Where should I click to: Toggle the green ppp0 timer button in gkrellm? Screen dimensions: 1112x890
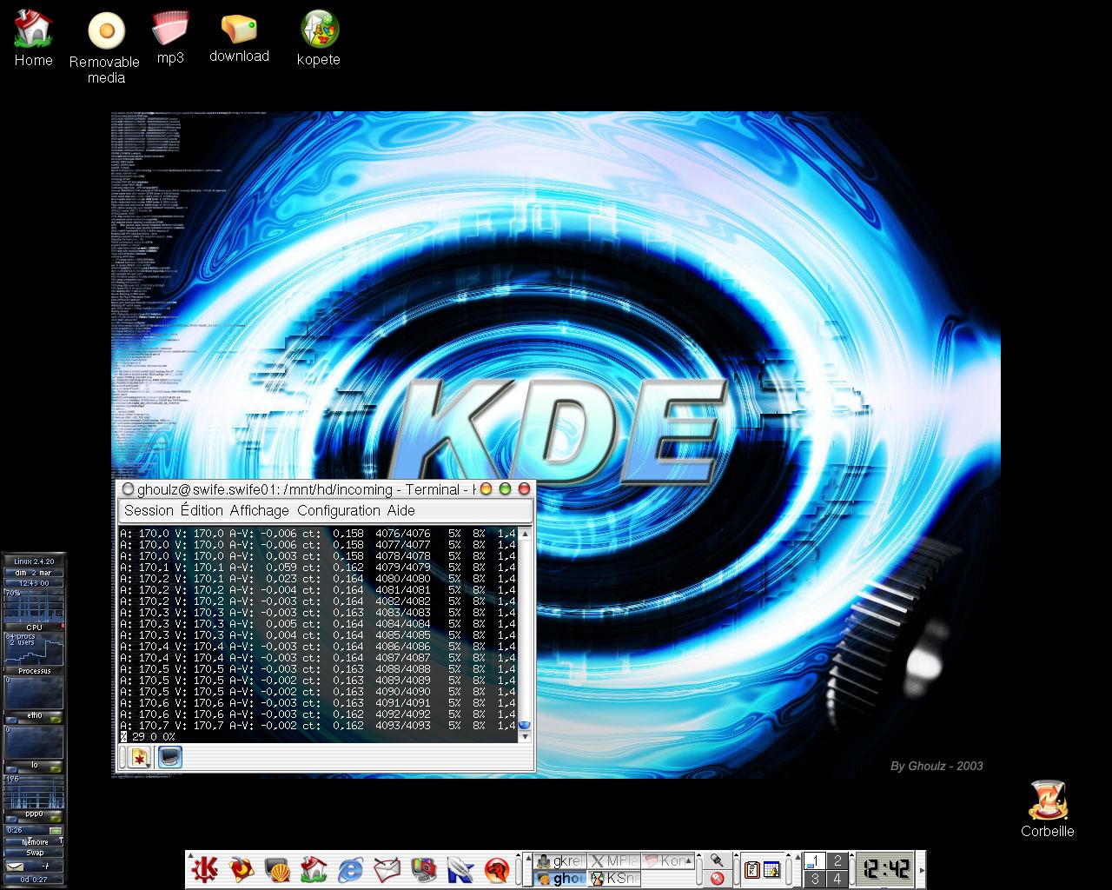56,831
